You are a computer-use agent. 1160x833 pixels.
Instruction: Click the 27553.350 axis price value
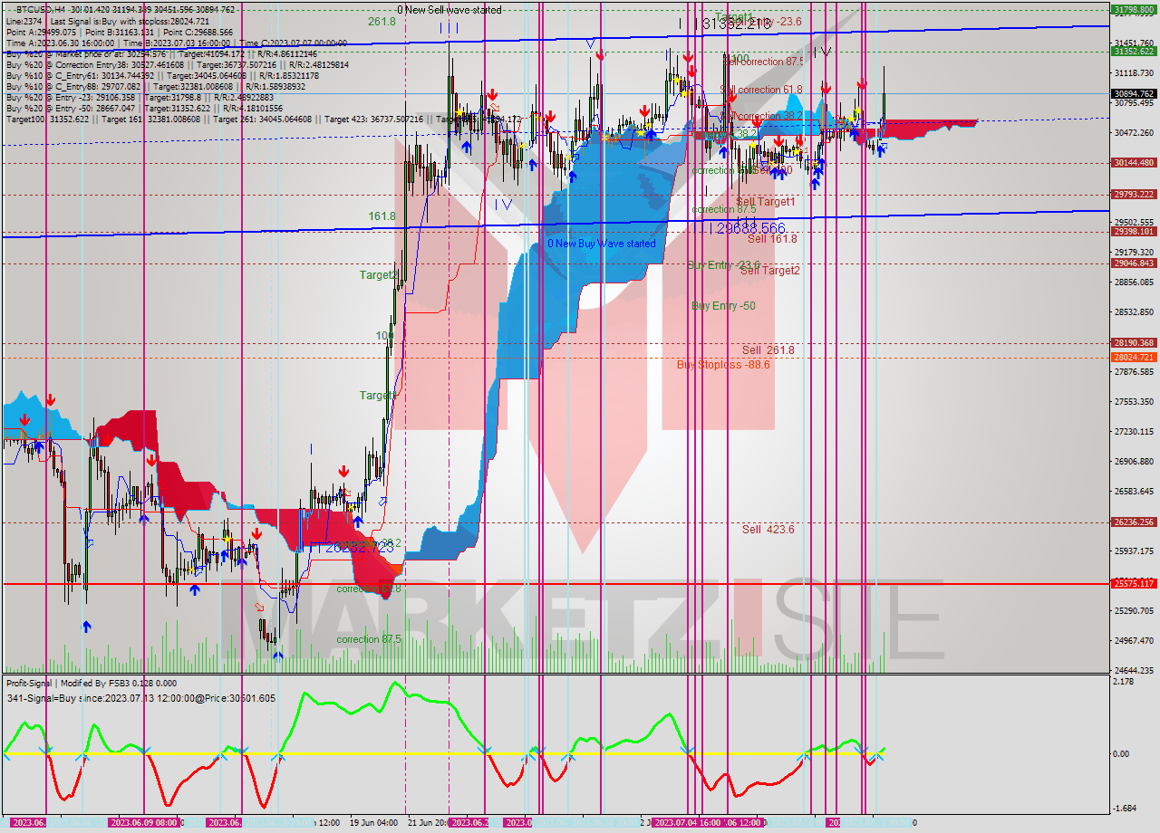1134,401
